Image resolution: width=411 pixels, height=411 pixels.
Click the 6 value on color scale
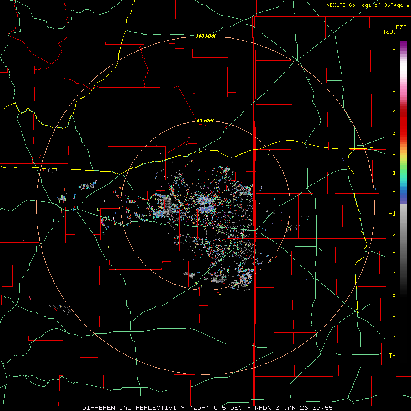coord(394,72)
